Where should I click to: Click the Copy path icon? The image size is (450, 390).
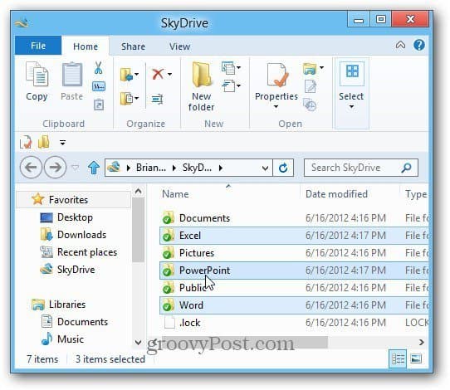click(x=99, y=86)
